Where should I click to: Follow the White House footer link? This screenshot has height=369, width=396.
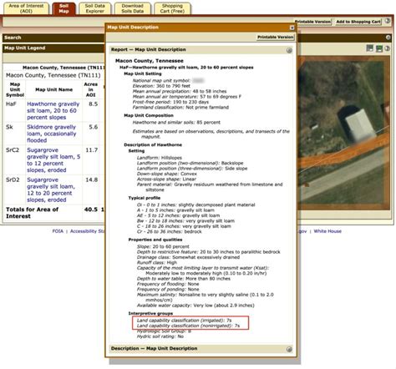(327, 231)
